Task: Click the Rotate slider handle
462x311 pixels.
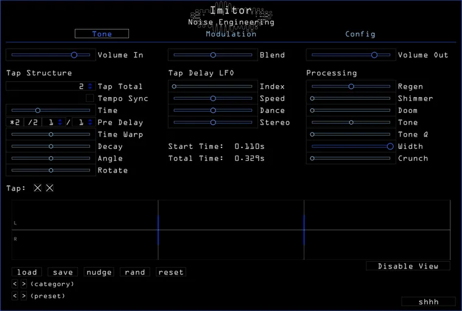Action: pyautogui.click(x=51, y=170)
